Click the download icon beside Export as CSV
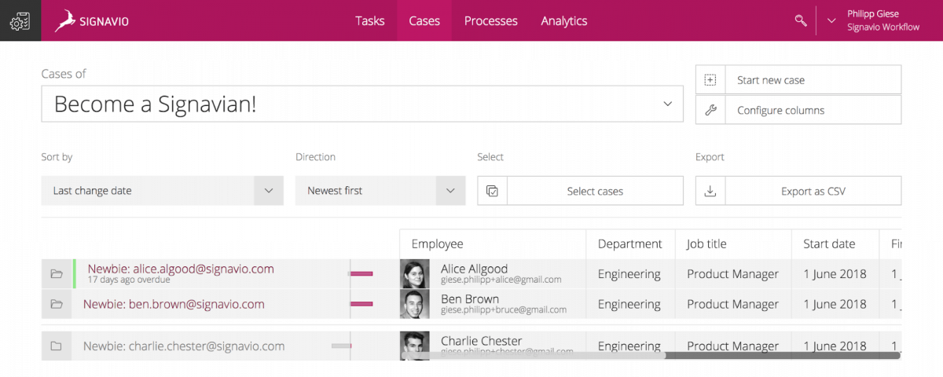Screen dimensions: 943x377 pyautogui.click(x=710, y=191)
